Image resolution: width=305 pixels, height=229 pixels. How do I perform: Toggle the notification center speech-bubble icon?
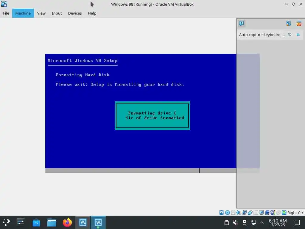click(241, 24)
